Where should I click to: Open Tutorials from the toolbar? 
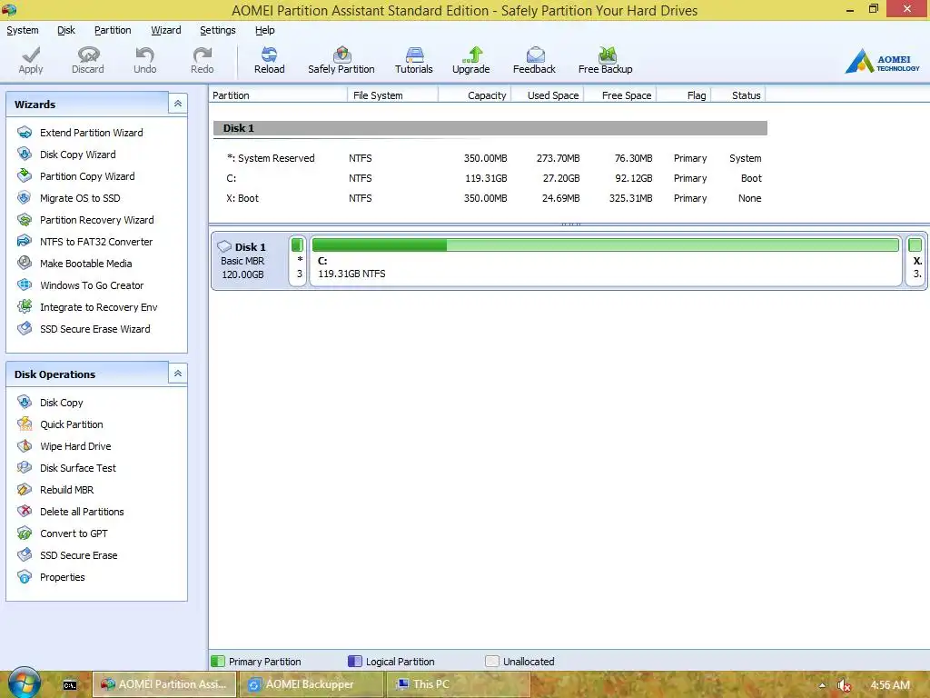414,60
